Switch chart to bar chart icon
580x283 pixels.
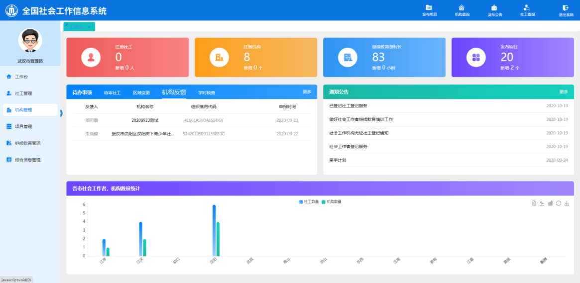click(x=550, y=203)
